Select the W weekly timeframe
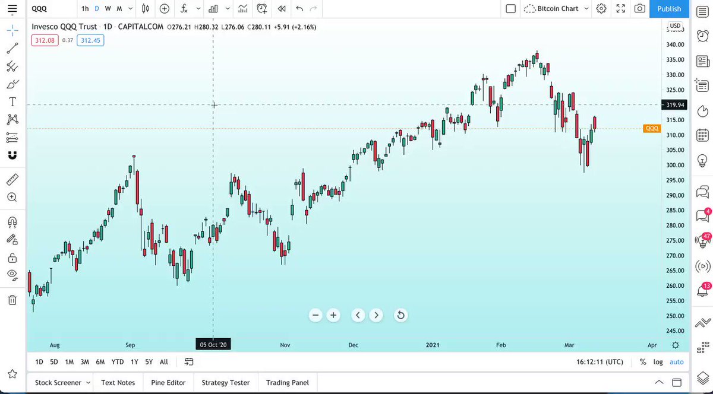This screenshot has width=713, height=394. pos(108,9)
